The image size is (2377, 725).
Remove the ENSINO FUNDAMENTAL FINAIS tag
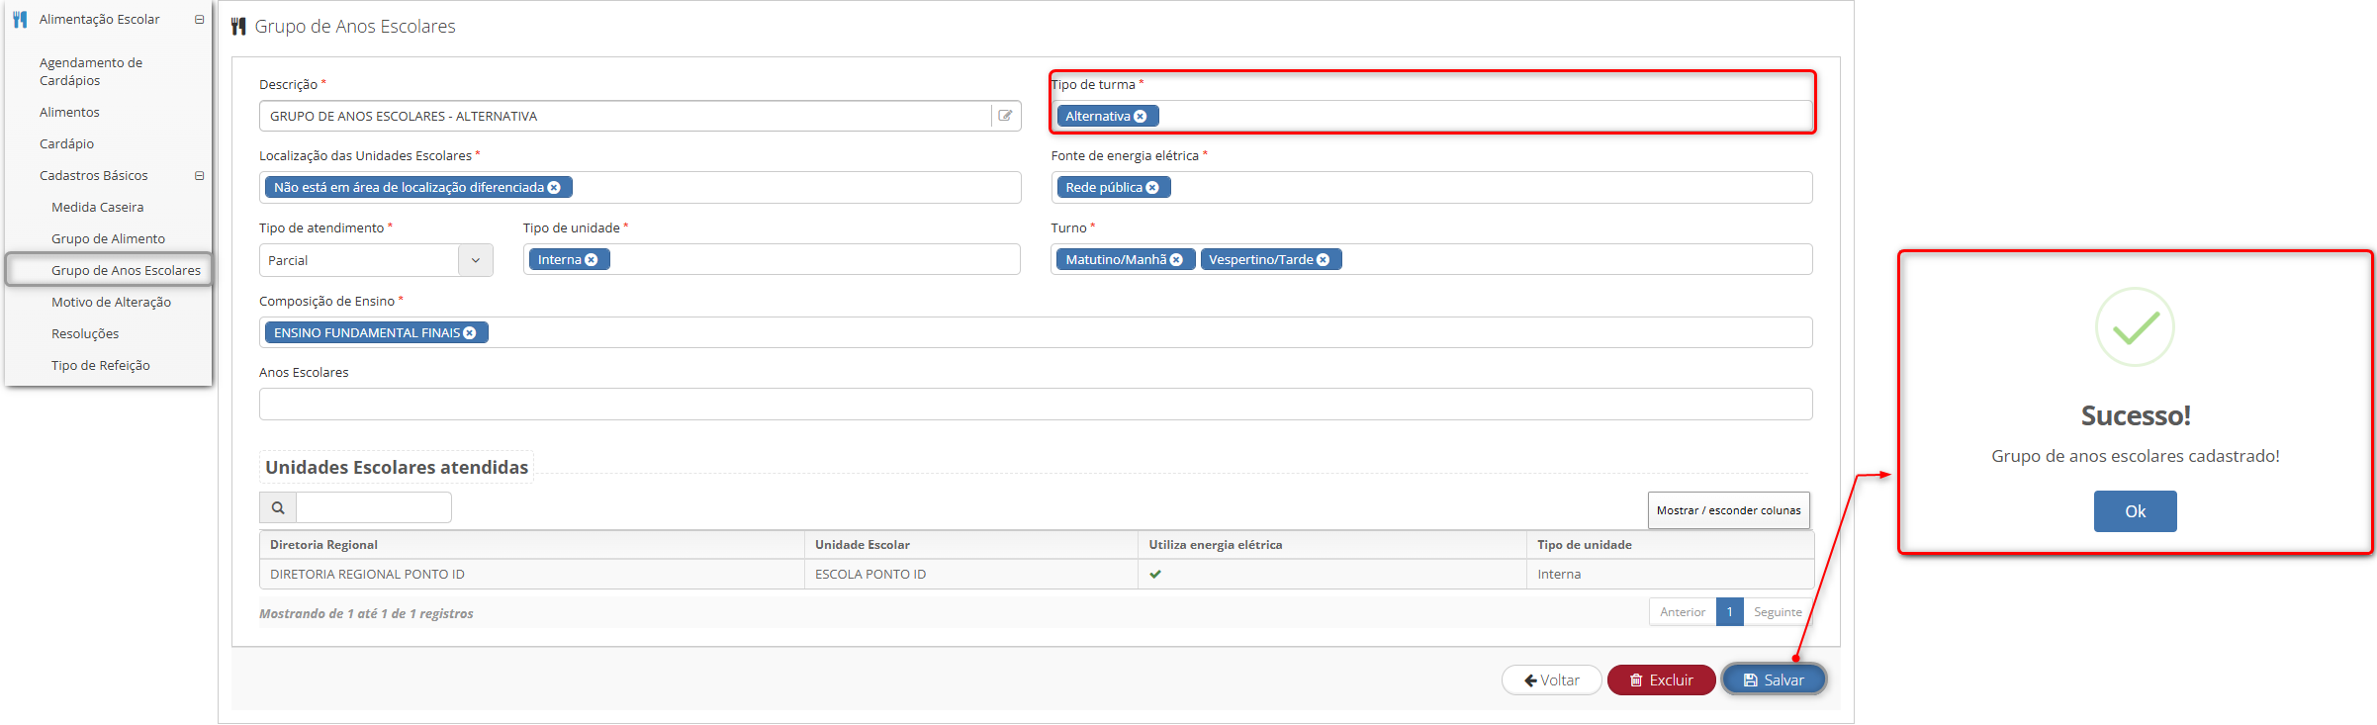pos(470,333)
